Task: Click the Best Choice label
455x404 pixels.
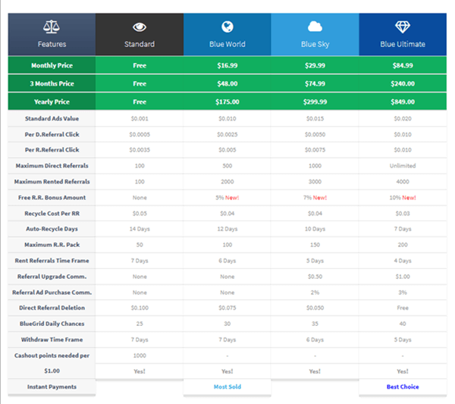Action: click(403, 387)
